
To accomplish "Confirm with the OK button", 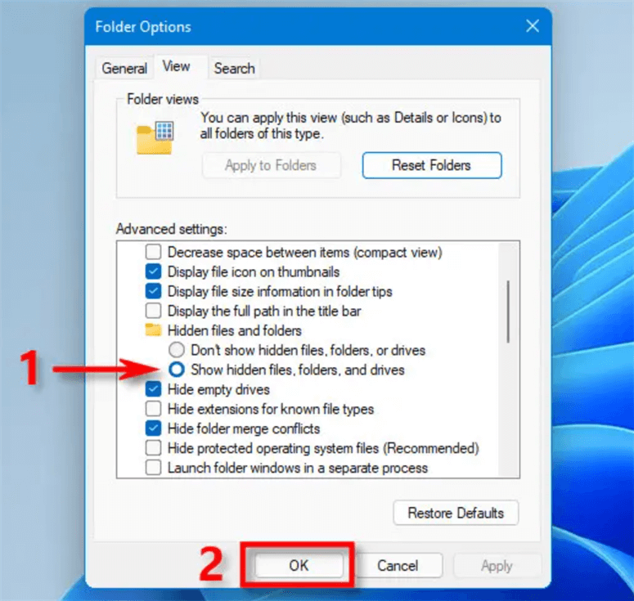I will (x=299, y=565).
